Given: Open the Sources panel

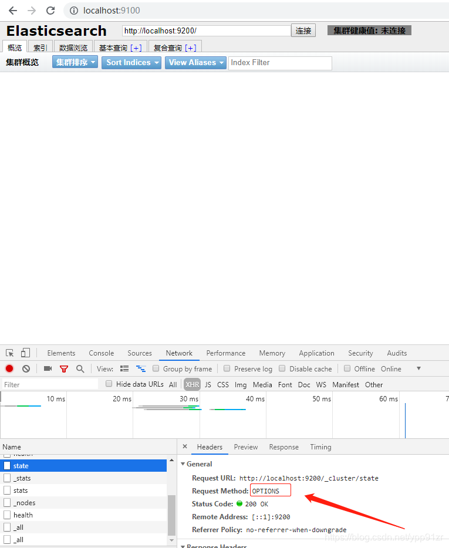Looking at the screenshot, I should coord(140,353).
